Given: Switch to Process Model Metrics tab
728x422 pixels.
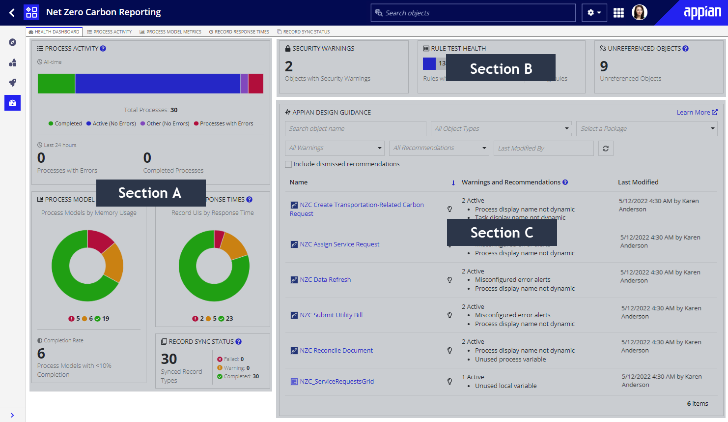Looking at the screenshot, I should click(170, 31).
